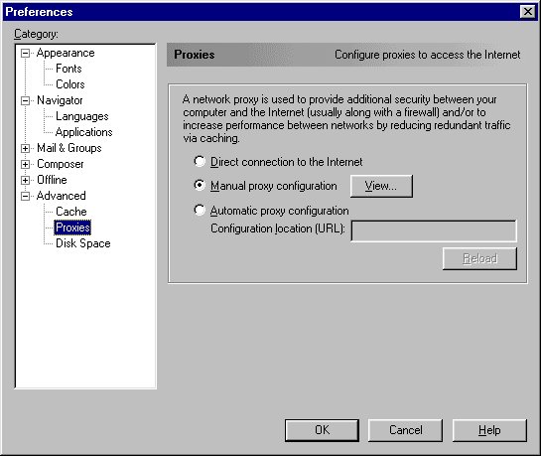The height and width of the screenshot is (456, 541).
Task: Go to Colors settings
Action: [x=70, y=84]
